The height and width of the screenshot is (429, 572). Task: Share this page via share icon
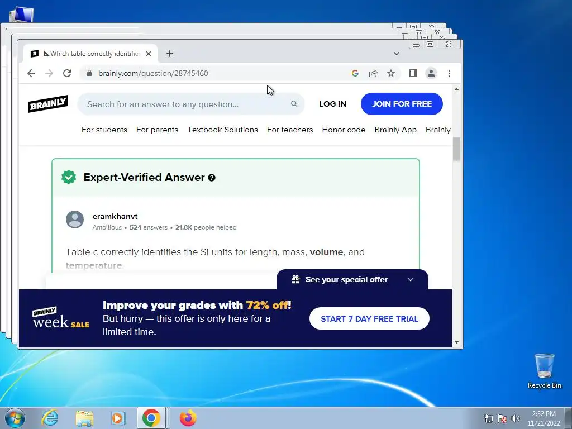[x=373, y=73]
